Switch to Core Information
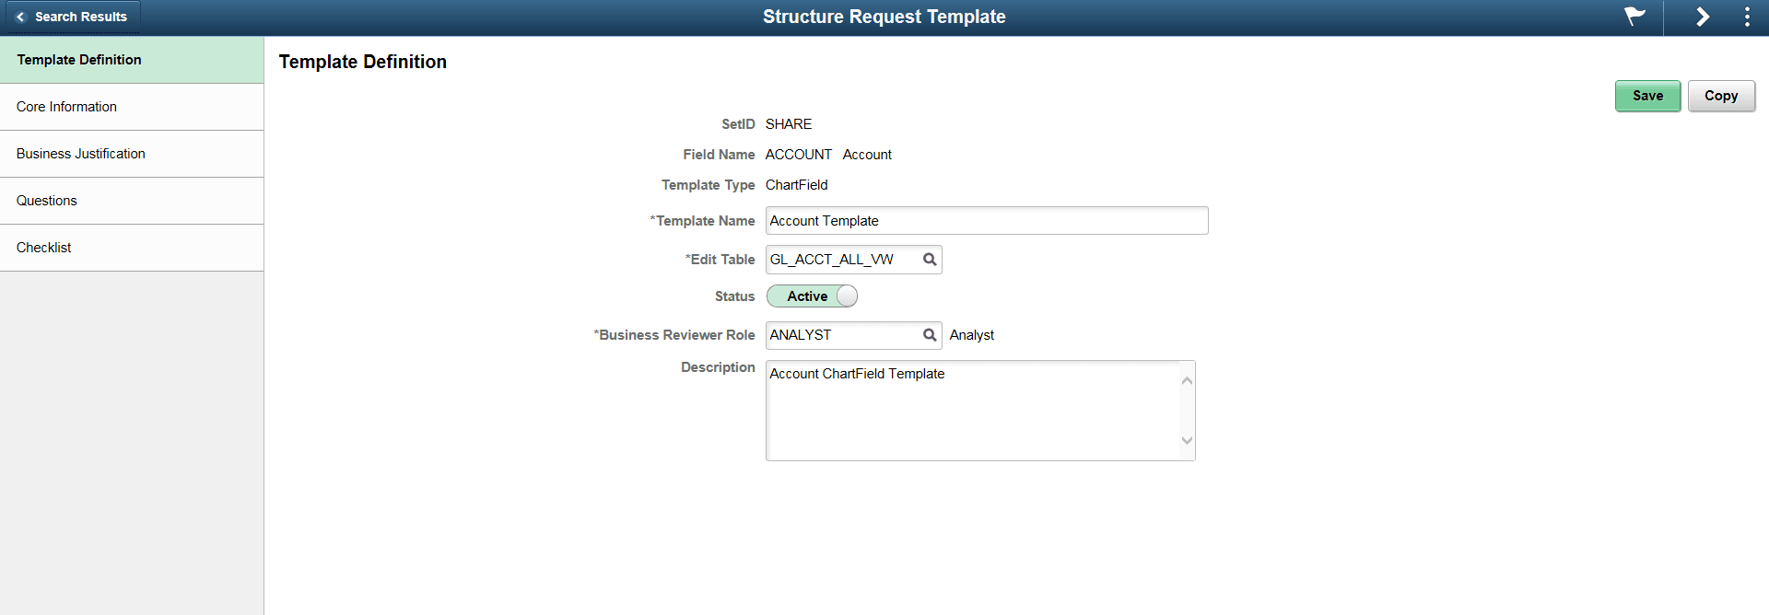This screenshot has height=615, width=1769. coord(66,106)
